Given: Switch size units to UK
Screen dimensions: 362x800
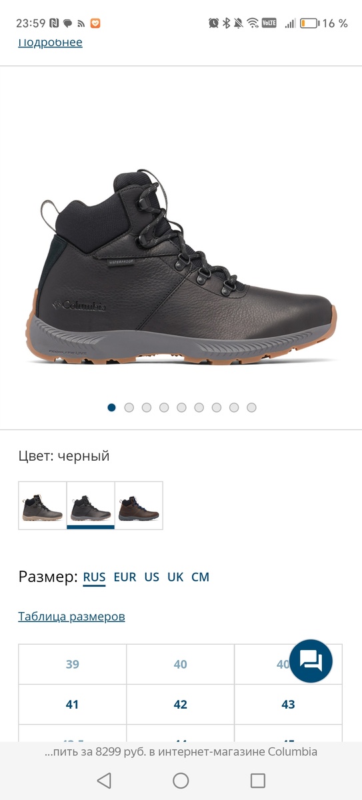Looking at the screenshot, I should tap(175, 577).
